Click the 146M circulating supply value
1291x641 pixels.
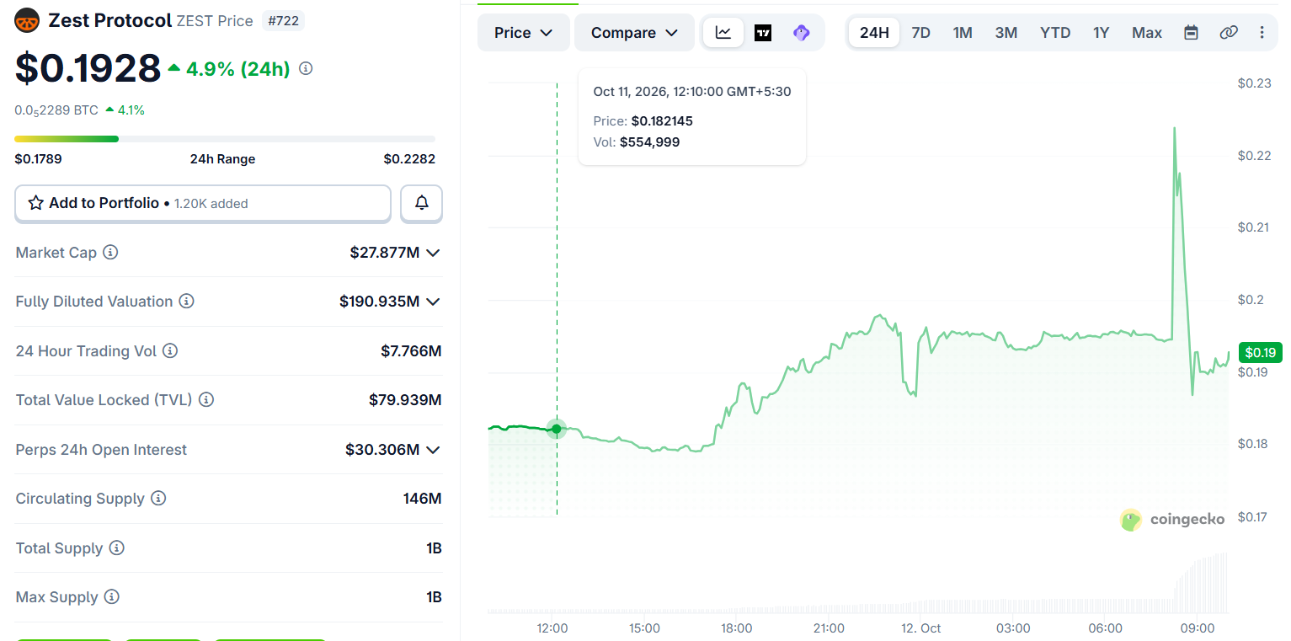click(x=422, y=499)
